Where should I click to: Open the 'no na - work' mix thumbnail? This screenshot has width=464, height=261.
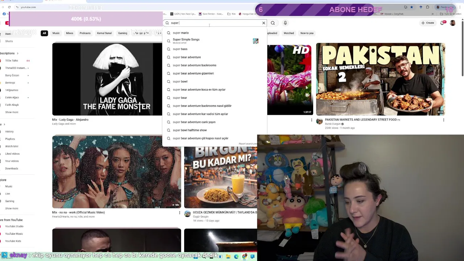point(117,172)
